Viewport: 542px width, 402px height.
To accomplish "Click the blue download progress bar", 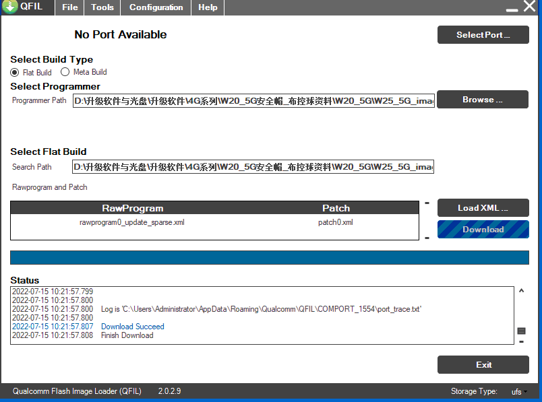I will point(270,258).
